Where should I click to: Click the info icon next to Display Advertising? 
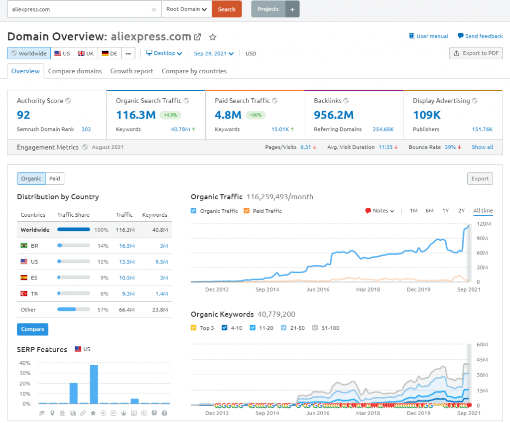[475, 101]
